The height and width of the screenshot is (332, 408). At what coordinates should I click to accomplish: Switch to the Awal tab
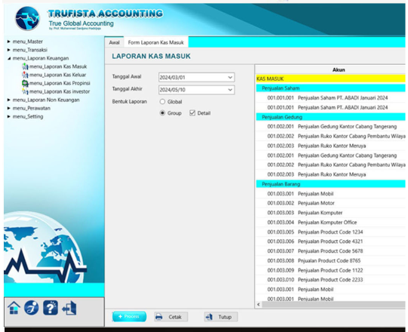[114, 42]
